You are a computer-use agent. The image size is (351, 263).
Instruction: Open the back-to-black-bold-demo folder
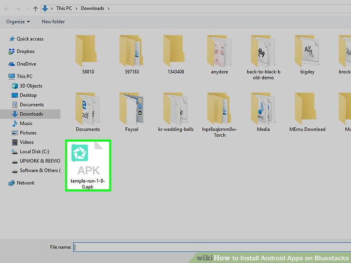(x=263, y=51)
